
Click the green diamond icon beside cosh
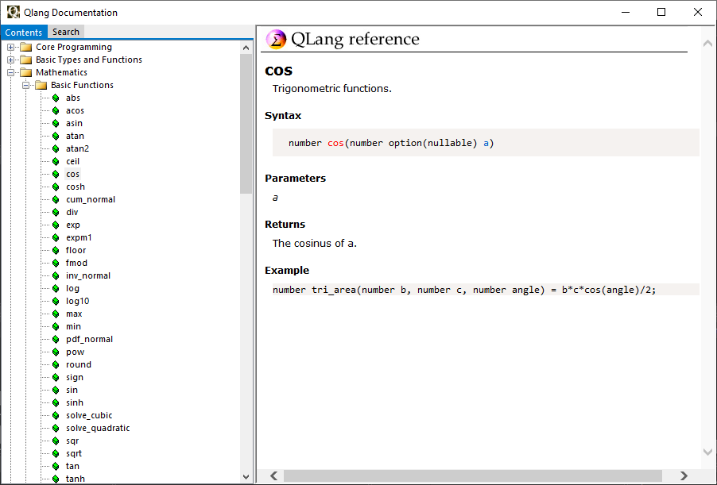pos(56,187)
